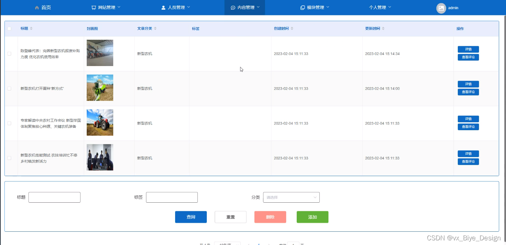
Task: Sort table by 标题 column arrows
Action: coord(31,28)
